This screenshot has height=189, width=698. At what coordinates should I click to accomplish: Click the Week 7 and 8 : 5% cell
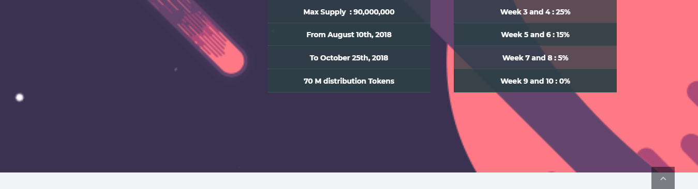[x=535, y=58]
